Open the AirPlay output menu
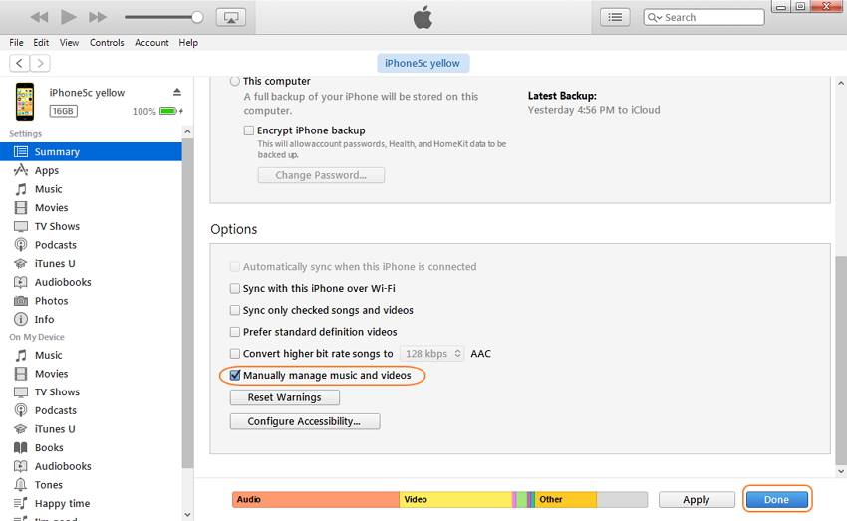This screenshot has width=847, height=521. (230, 17)
